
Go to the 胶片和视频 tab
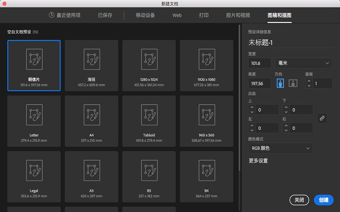pos(238,15)
